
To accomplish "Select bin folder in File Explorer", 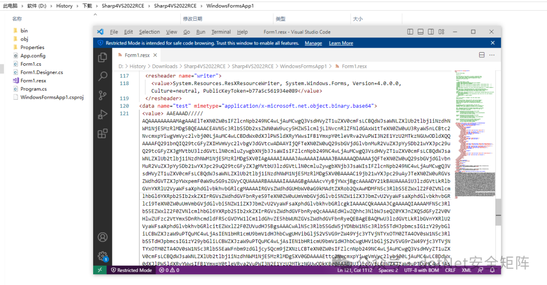I will pos(24,31).
